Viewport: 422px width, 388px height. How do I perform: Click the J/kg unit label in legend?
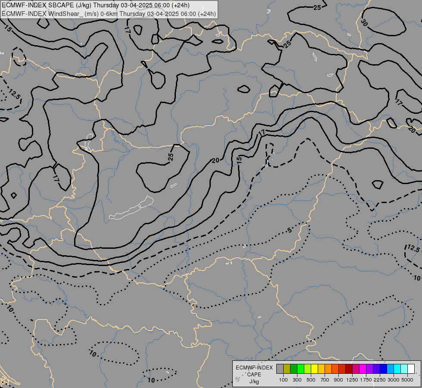click(254, 382)
